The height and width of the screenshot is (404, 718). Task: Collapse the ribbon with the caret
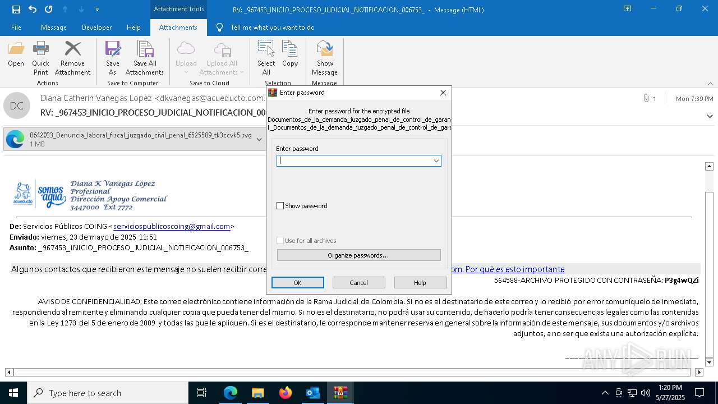710,84
